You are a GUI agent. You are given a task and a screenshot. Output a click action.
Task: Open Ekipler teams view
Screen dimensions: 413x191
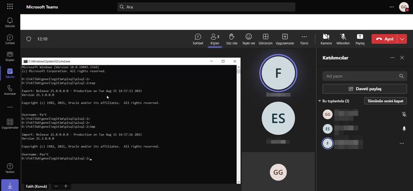[x=10, y=56]
